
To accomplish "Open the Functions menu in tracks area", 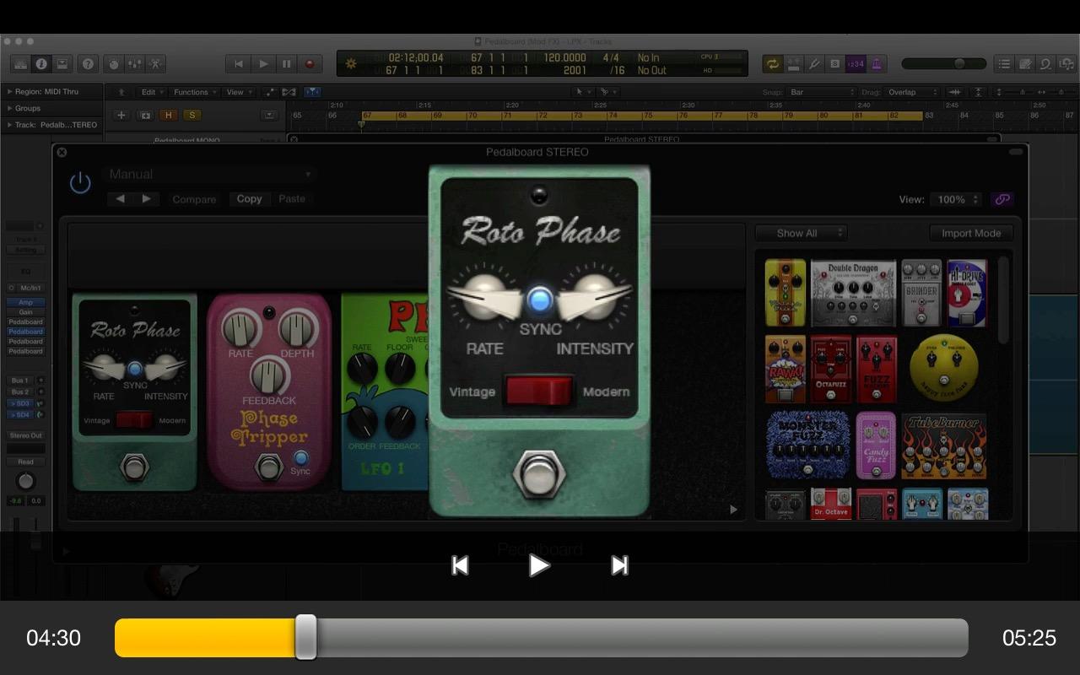I will 194,92.
